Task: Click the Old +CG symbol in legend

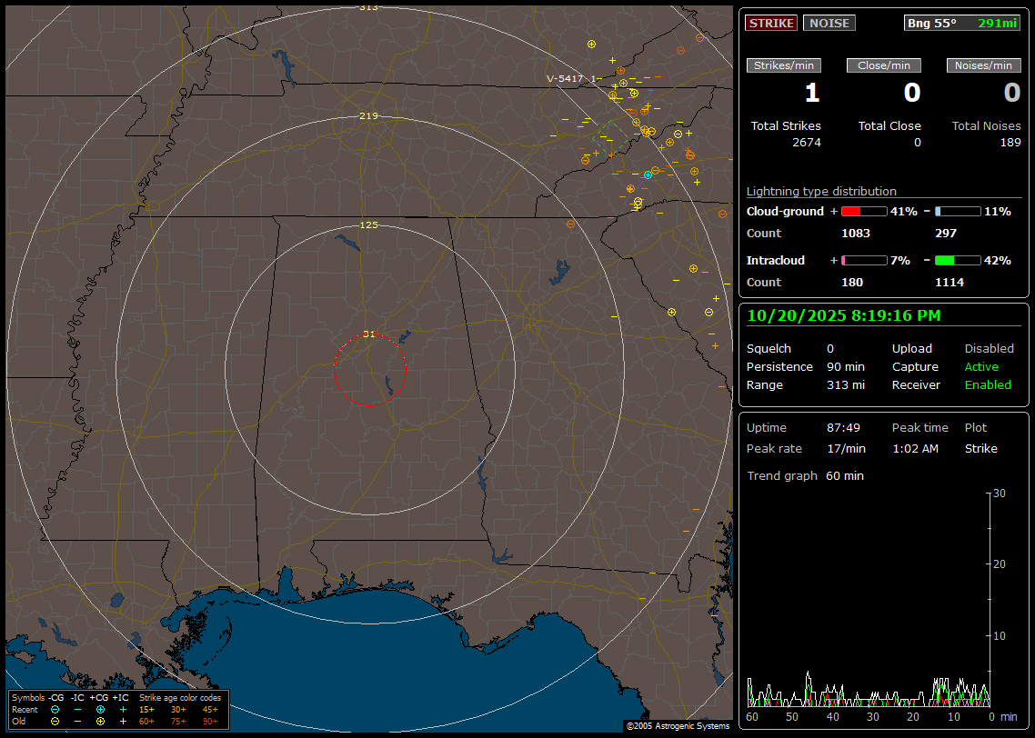Action: pyautogui.click(x=100, y=721)
